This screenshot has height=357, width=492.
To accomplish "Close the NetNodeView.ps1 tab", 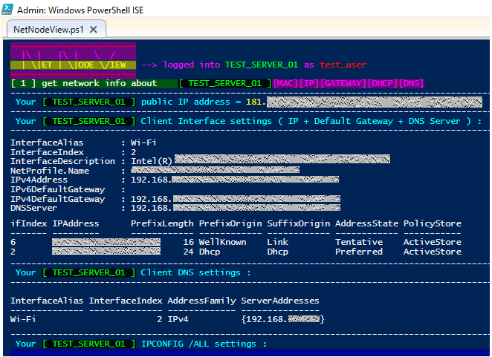I will tap(93, 30).
